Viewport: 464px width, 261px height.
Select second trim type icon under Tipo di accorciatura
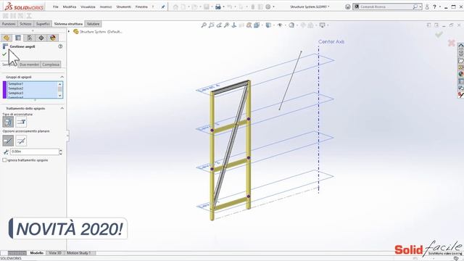point(21,122)
